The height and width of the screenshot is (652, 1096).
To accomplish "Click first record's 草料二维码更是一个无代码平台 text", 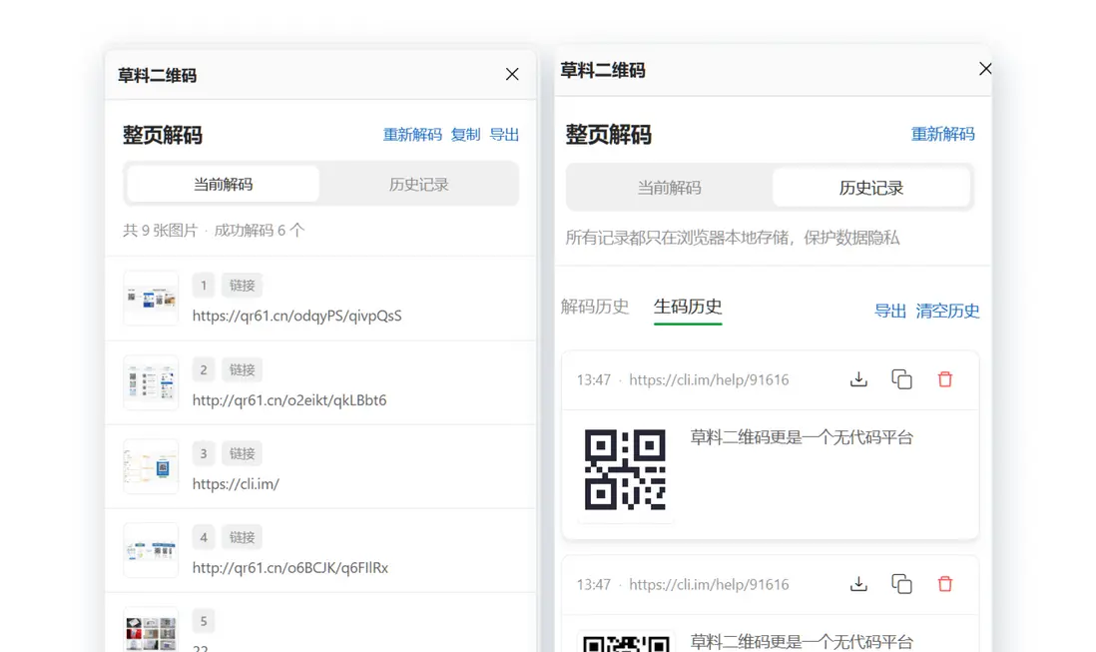I will (x=802, y=438).
